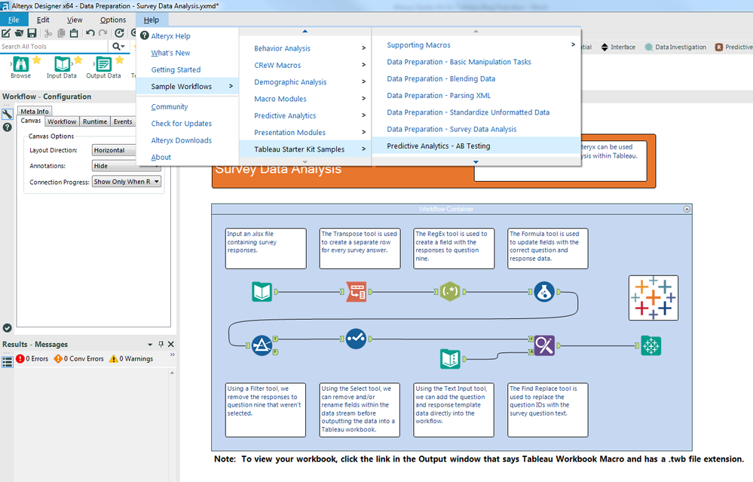Open the Connection Progress dropdown
Screen dimensions: 753x482
[126, 181]
